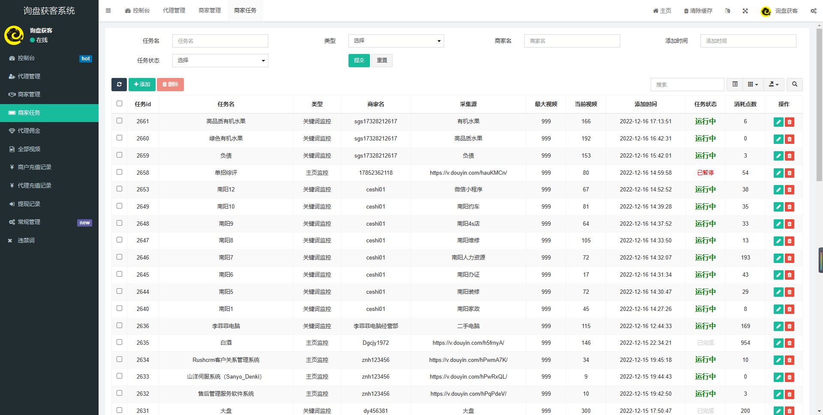
Task: Tick checkbox for task 2647
Action: click(x=119, y=240)
